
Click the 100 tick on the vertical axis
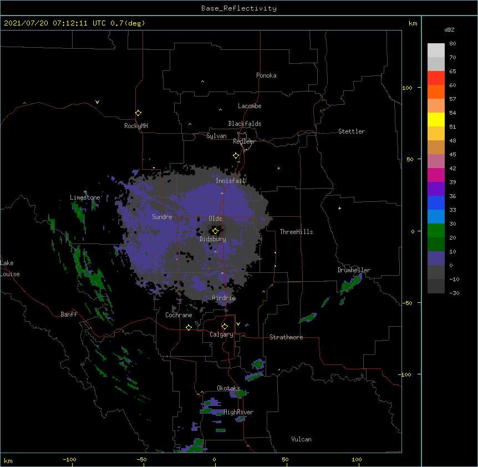[407, 88]
